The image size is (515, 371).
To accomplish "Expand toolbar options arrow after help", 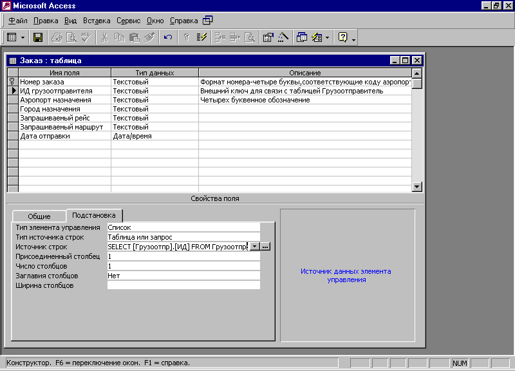I will (x=353, y=39).
